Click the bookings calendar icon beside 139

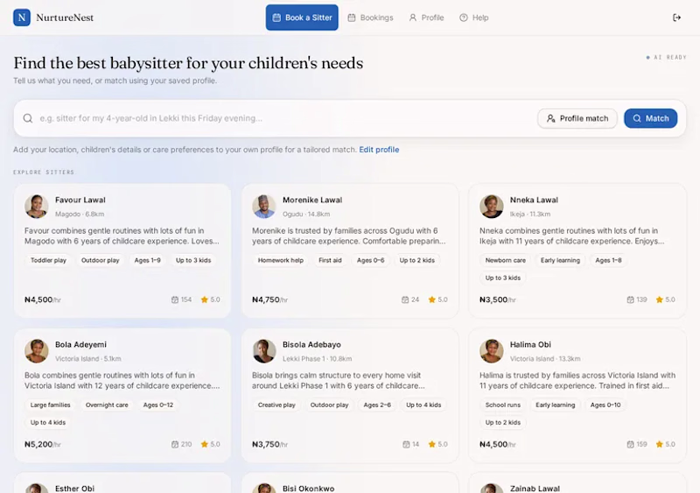(x=630, y=299)
